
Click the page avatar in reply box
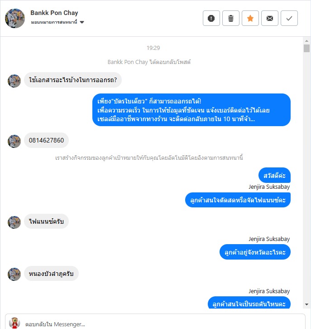click(x=14, y=323)
